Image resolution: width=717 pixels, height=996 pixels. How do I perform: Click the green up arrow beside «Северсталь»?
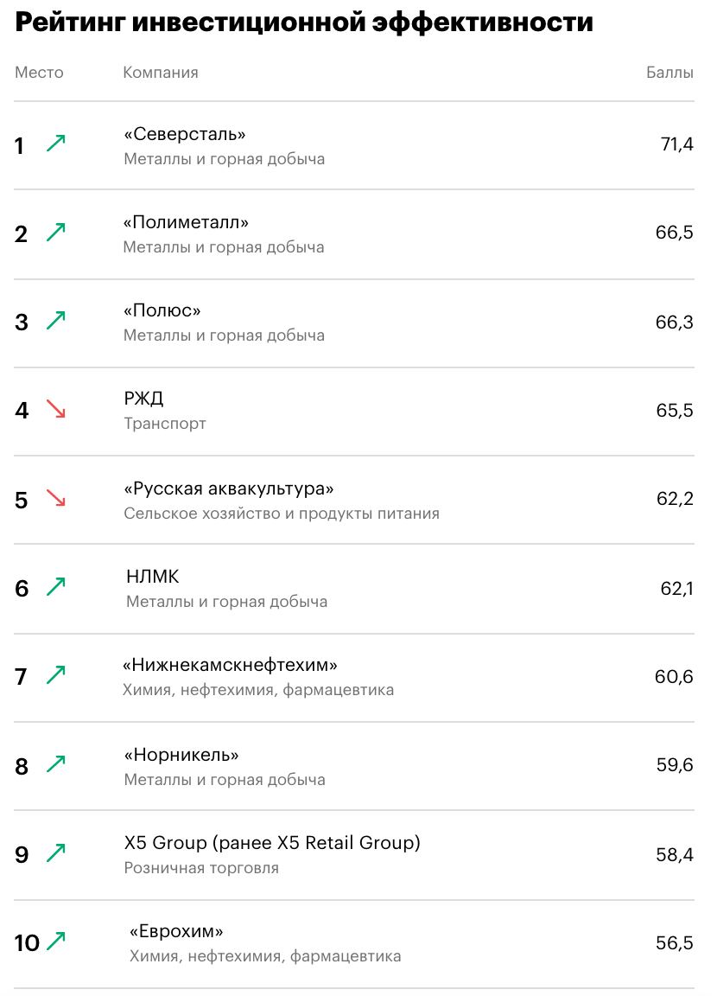[56, 144]
